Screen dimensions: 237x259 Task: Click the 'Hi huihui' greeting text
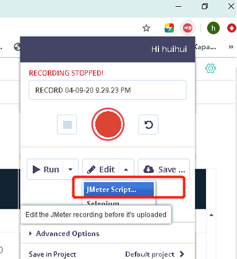pos(169,49)
